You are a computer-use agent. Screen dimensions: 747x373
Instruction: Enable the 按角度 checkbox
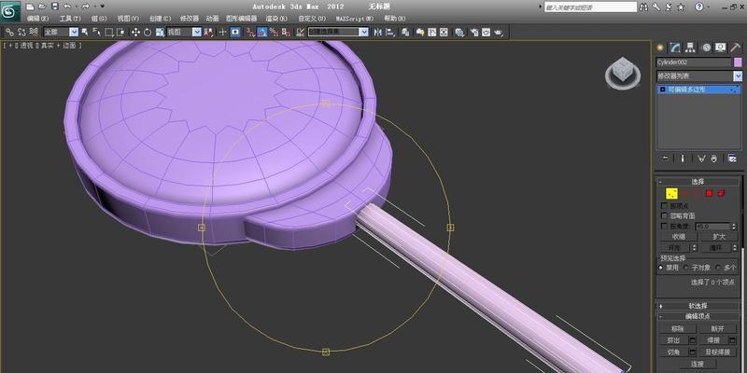pyautogui.click(x=665, y=227)
